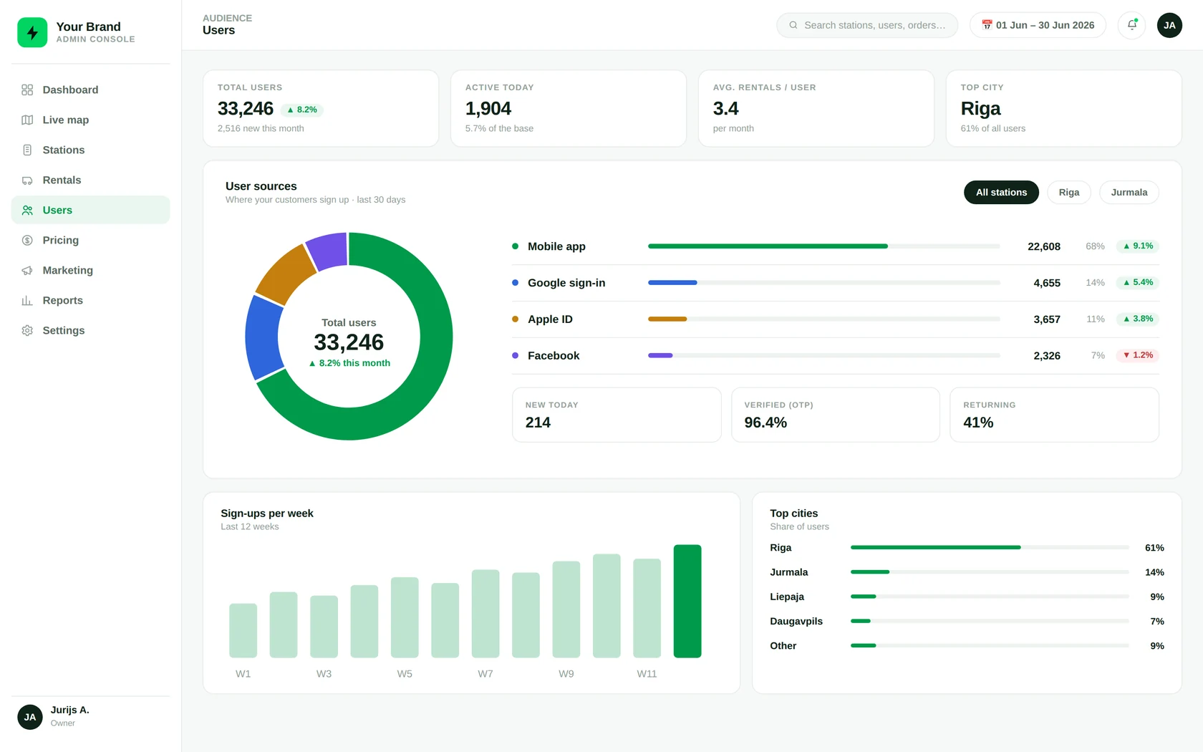The image size is (1203, 752).
Task: Click the Pricing dollar icon
Action: [27, 240]
